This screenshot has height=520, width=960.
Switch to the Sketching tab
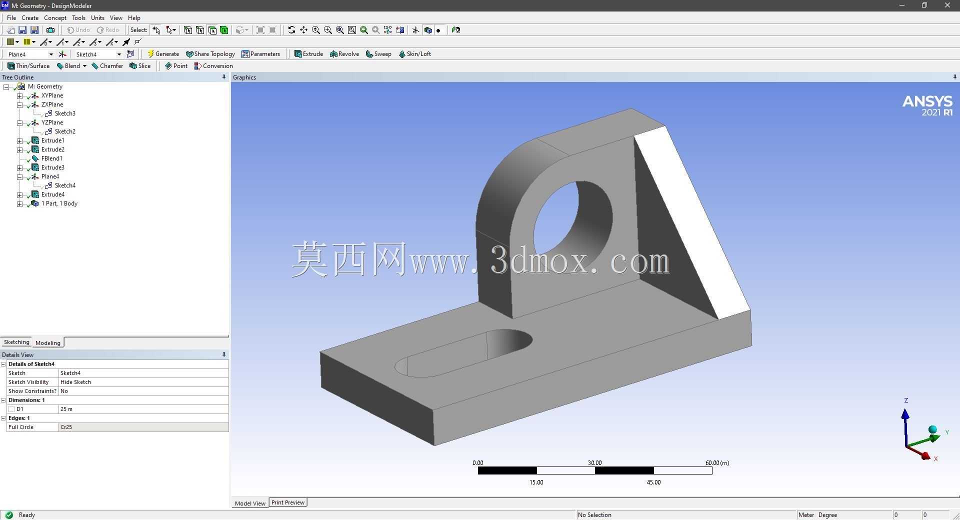(16, 342)
